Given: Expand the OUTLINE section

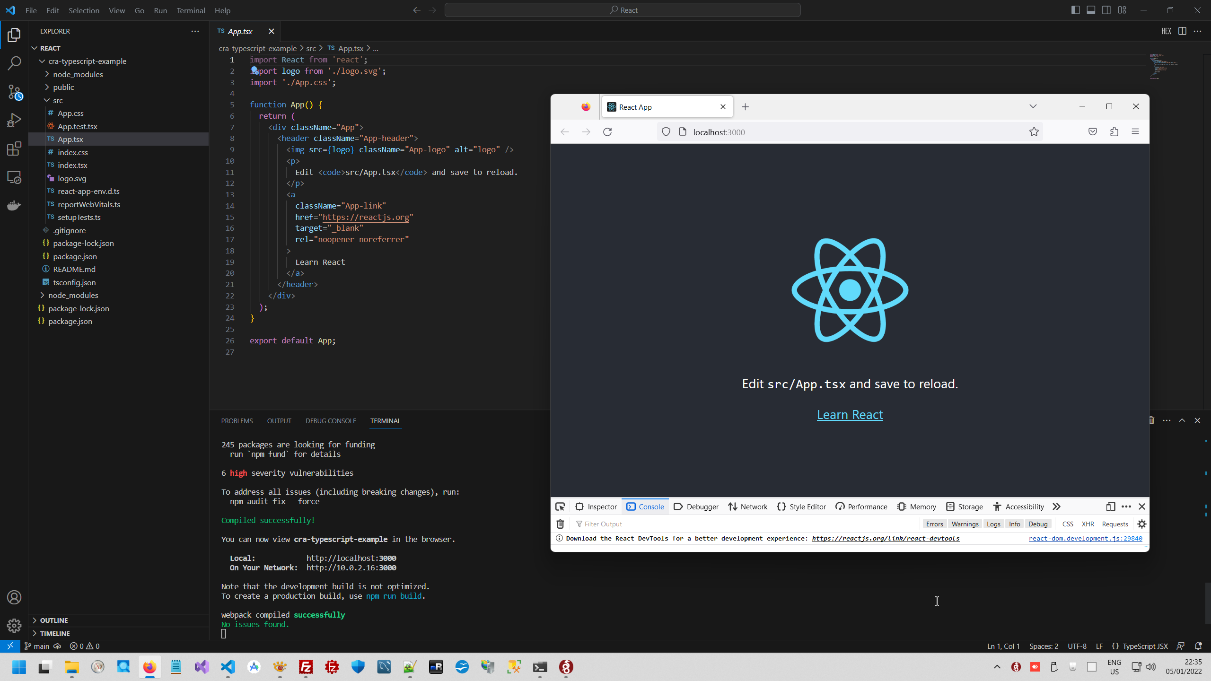Looking at the screenshot, I should pyautogui.click(x=53, y=620).
